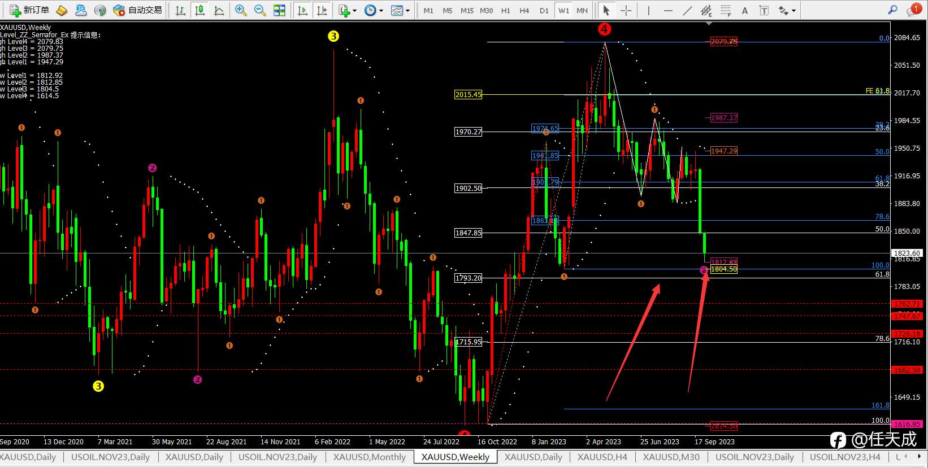This screenshot has width=928, height=468.
Task: Click the 1987.37 level label
Action: coord(724,118)
